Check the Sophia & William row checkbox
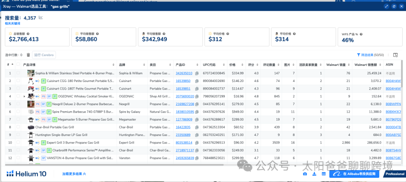The height and width of the screenshot is (182, 406). (18, 73)
